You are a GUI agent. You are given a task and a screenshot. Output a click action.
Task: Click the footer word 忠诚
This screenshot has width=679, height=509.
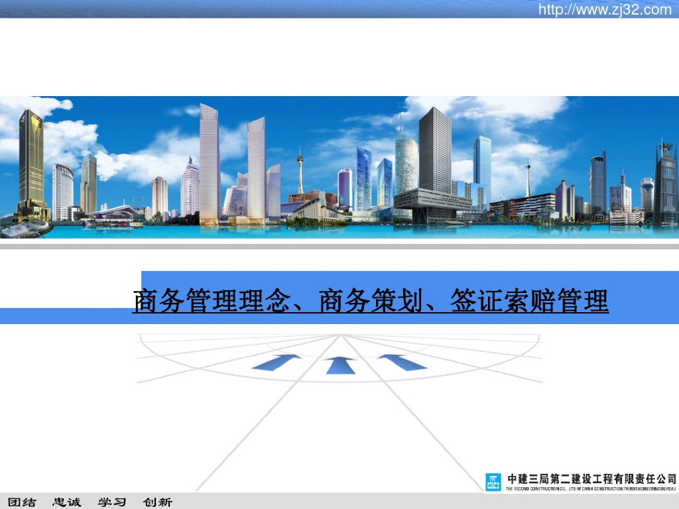(67, 502)
